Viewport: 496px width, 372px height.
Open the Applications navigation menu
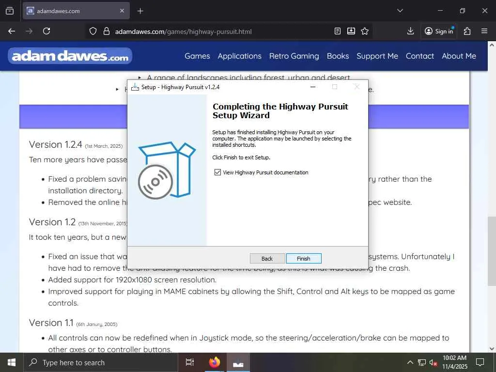239,56
